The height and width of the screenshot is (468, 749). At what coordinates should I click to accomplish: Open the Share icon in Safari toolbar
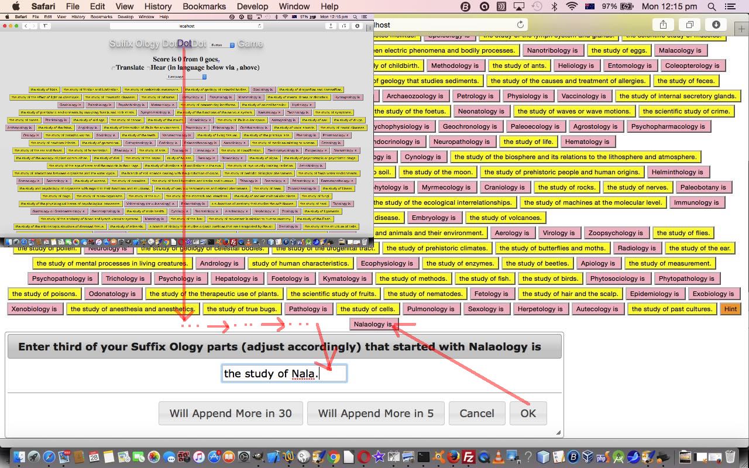663,25
